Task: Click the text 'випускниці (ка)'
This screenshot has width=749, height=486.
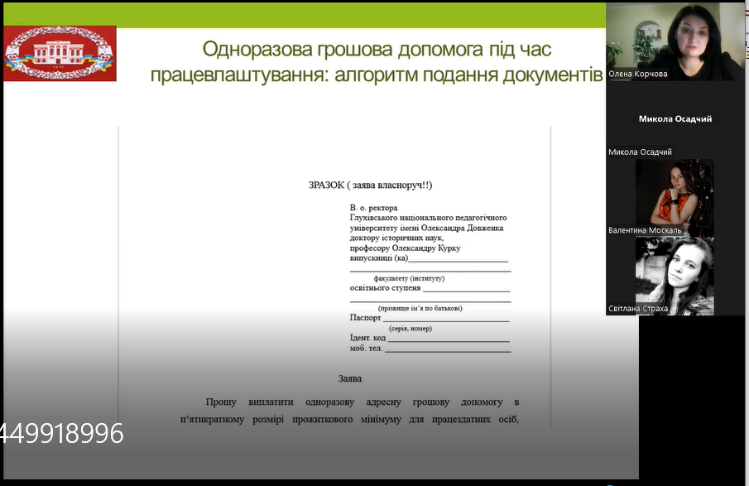Action: 379,258
